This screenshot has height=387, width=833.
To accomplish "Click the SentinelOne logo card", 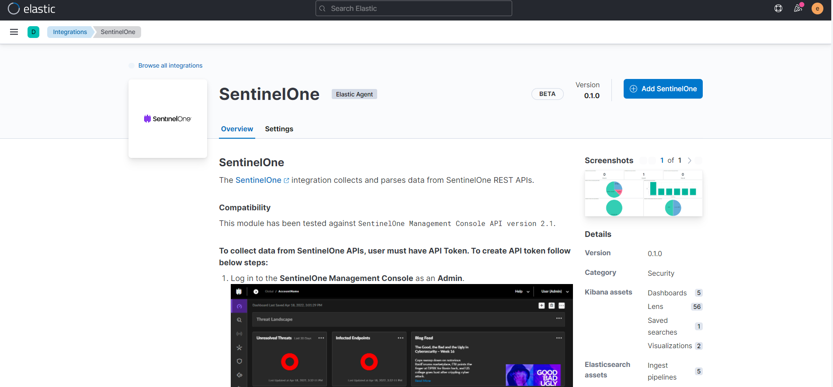I will 168,119.
